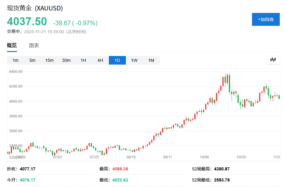
Task: Toggle monthly view via 1M button
Action: [x=151, y=60]
